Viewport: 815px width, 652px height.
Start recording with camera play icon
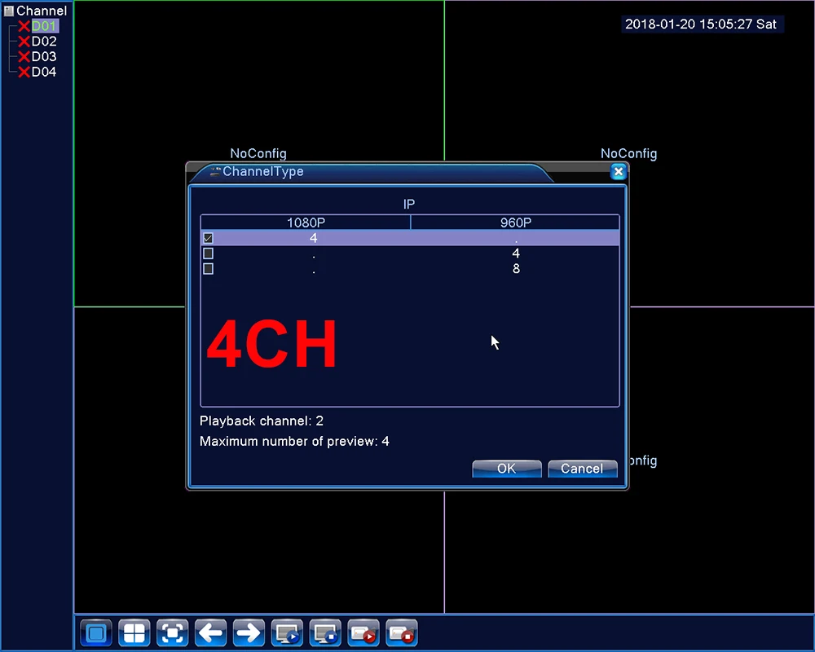pos(363,632)
